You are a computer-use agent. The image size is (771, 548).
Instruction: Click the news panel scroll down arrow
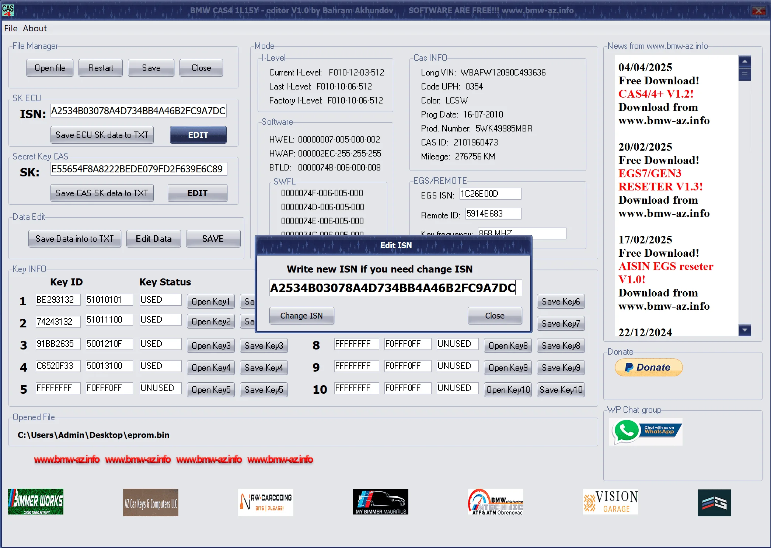(x=744, y=330)
